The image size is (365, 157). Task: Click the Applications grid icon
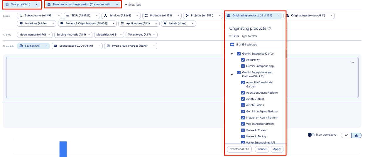click(122, 23)
